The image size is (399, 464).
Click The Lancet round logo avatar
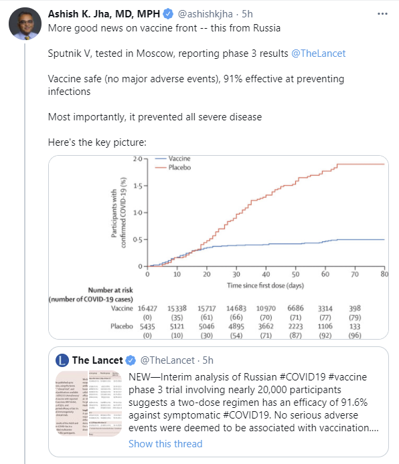pyautogui.click(x=62, y=360)
